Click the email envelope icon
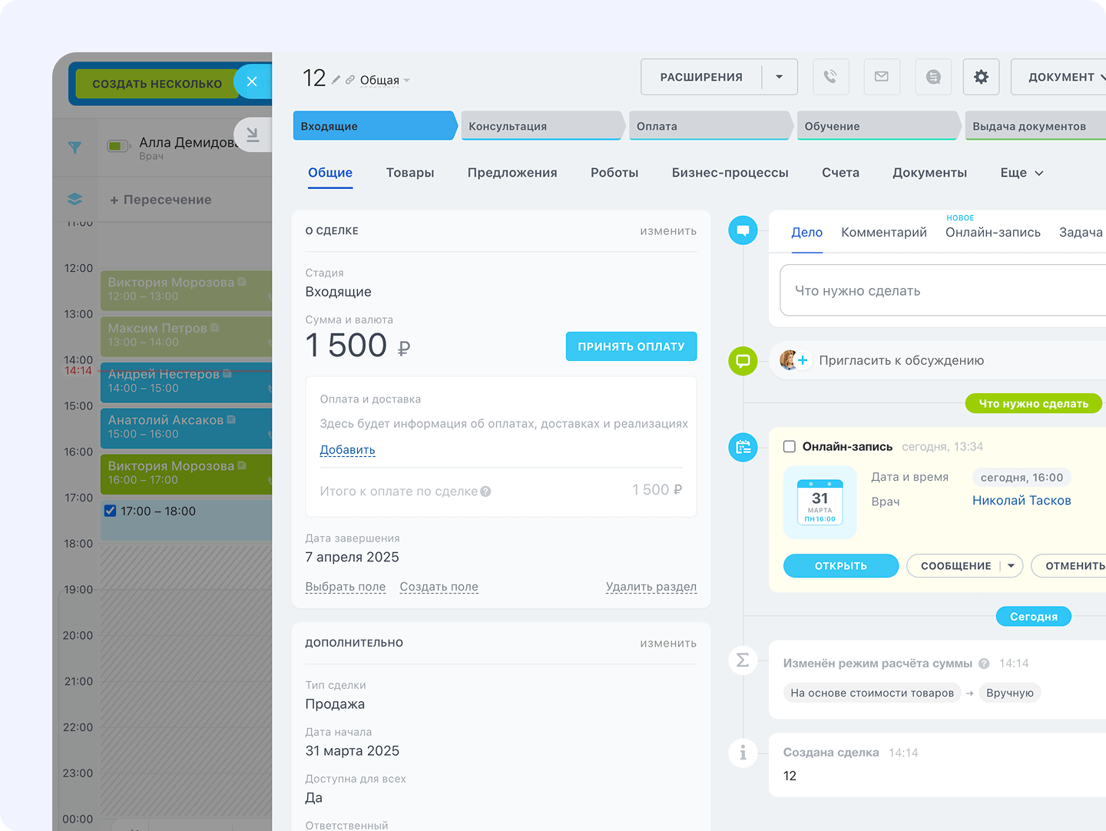 tap(882, 77)
